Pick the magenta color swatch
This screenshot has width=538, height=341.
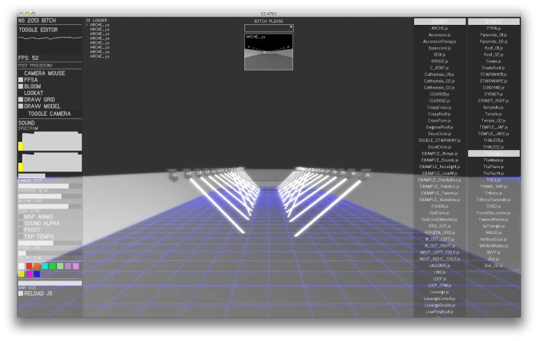point(29,274)
